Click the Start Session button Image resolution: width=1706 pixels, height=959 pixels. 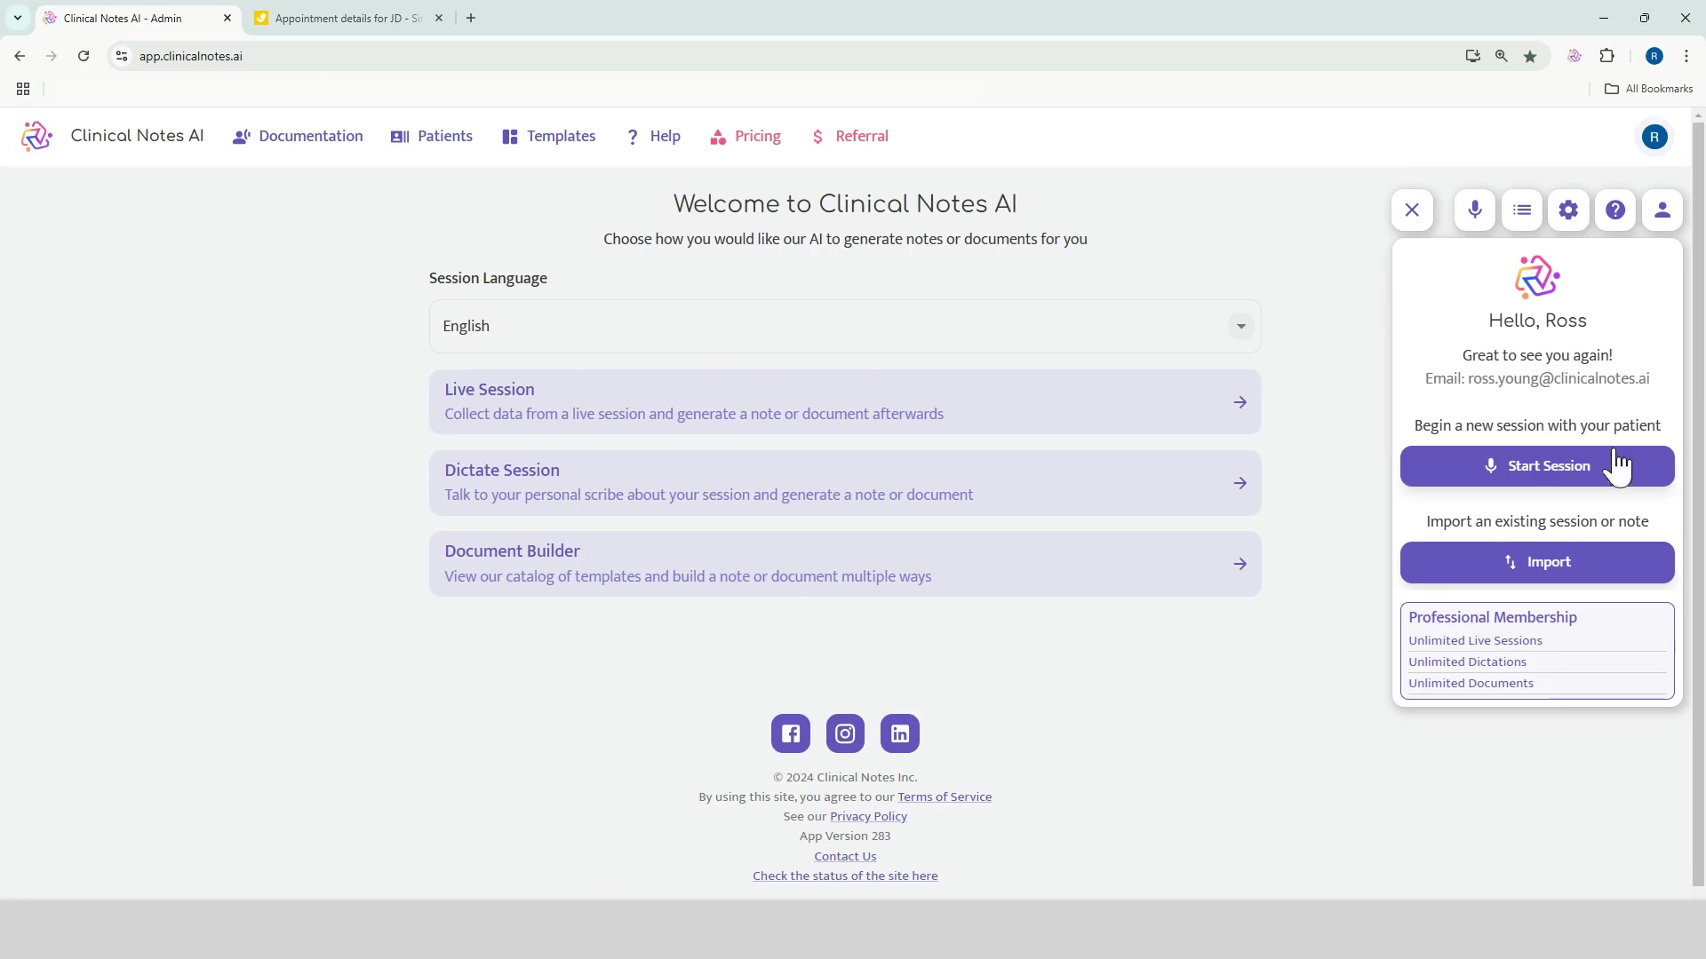pos(1537,466)
